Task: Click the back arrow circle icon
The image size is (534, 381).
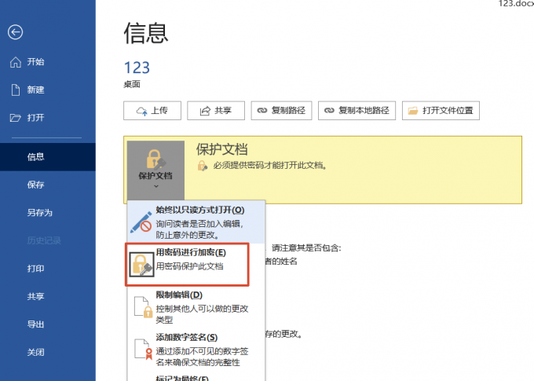Action: coord(16,32)
